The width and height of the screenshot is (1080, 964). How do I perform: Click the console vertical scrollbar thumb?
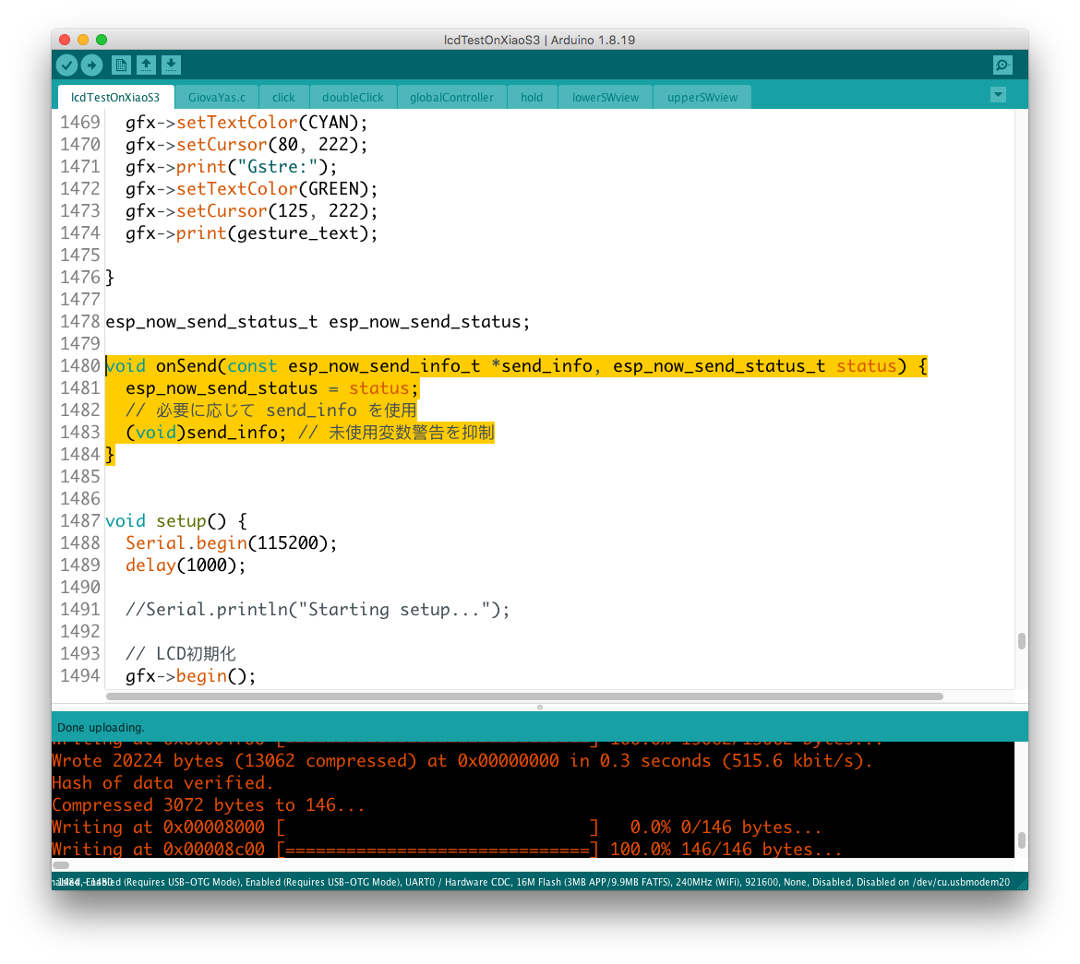click(x=1021, y=840)
